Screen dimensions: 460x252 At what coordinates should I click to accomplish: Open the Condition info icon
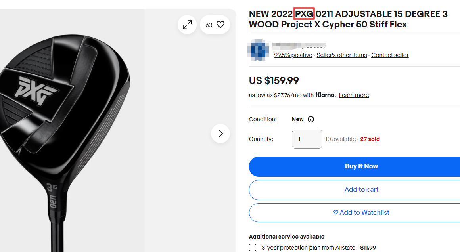point(311,119)
